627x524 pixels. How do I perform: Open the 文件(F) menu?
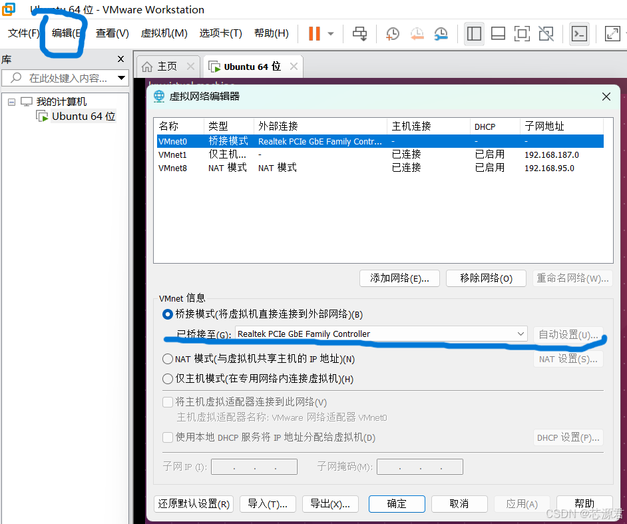(23, 33)
